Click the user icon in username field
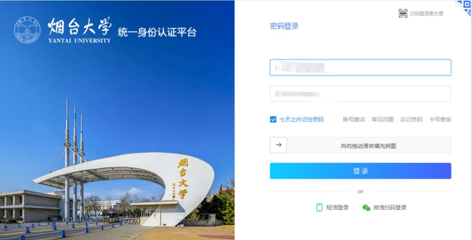472x240 pixels. coord(276,68)
